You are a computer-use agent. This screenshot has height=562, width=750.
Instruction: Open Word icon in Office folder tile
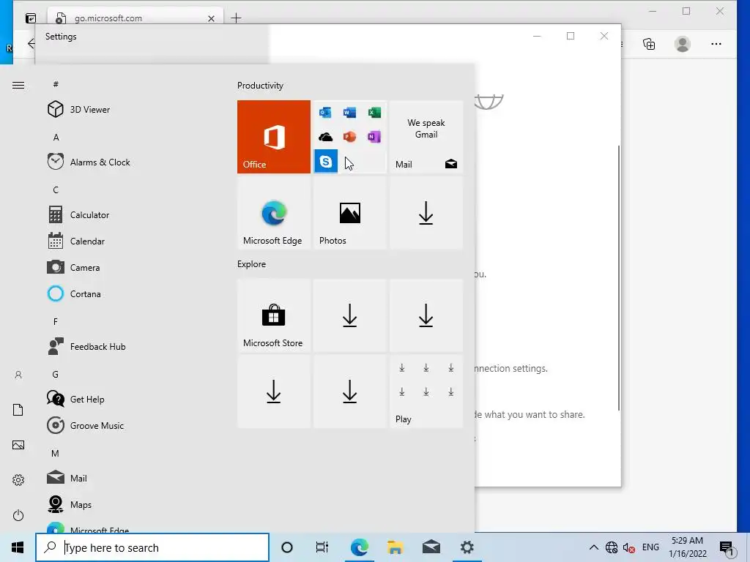click(349, 112)
